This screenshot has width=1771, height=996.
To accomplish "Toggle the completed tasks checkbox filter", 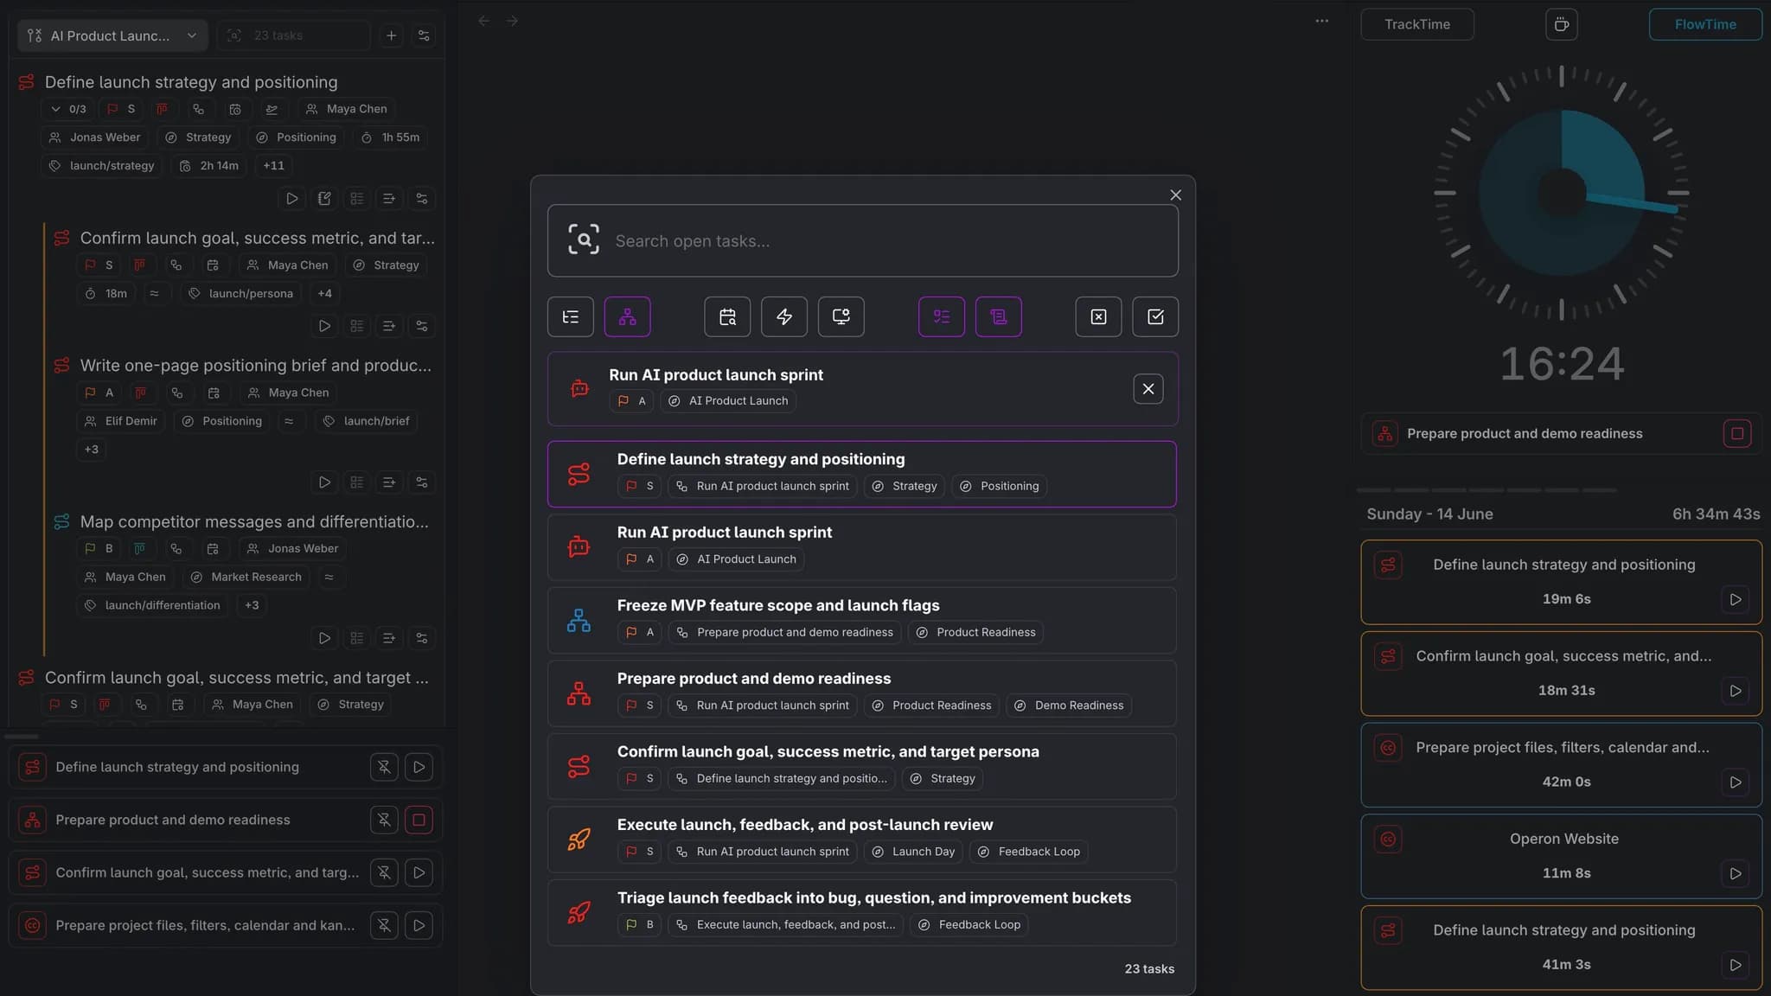I will pos(1155,316).
